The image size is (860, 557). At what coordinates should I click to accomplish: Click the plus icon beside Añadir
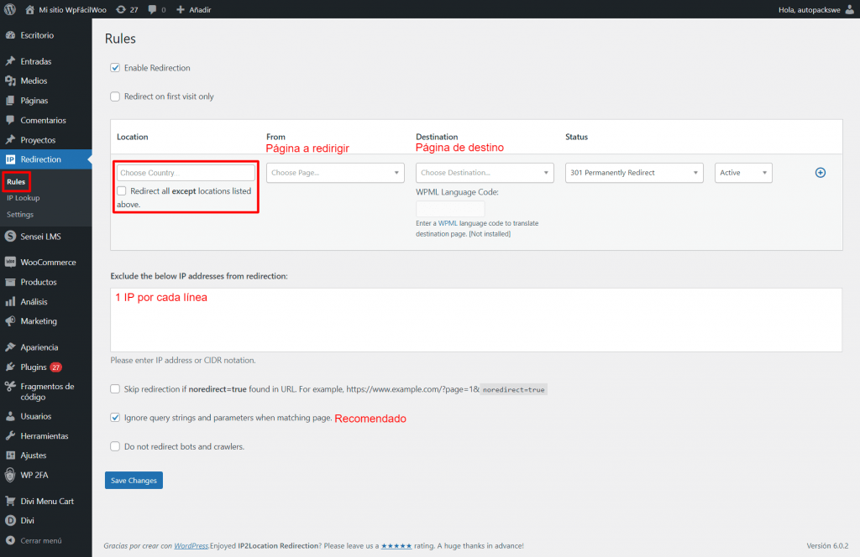[x=181, y=9]
